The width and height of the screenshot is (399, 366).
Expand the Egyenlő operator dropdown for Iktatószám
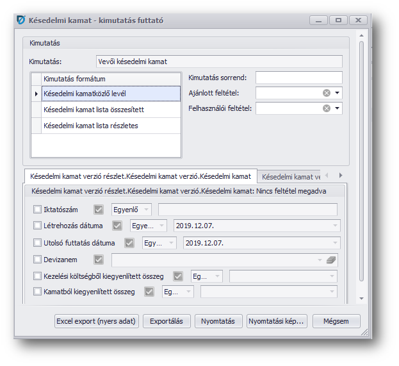click(x=146, y=209)
